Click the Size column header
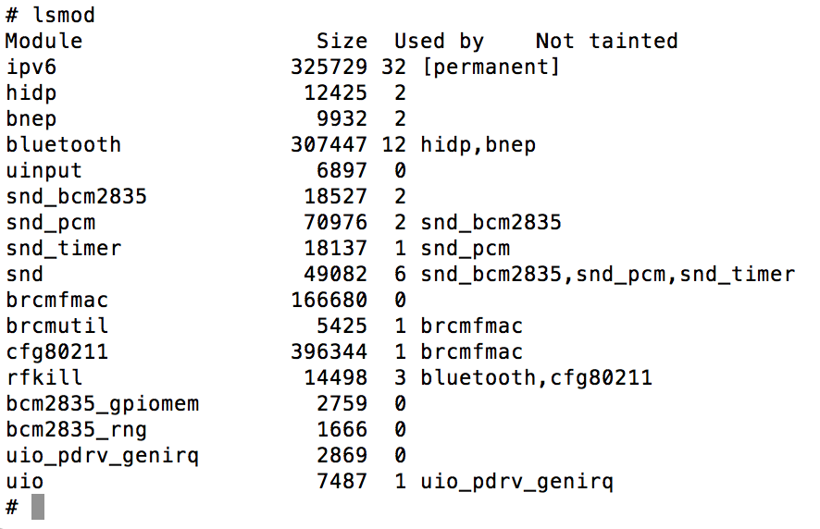The image size is (820, 529). pos(342,42)
